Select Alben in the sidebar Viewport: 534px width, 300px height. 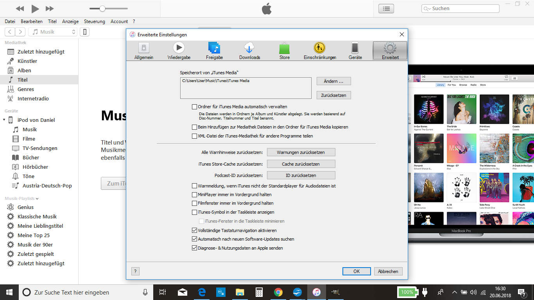[39, 70]
